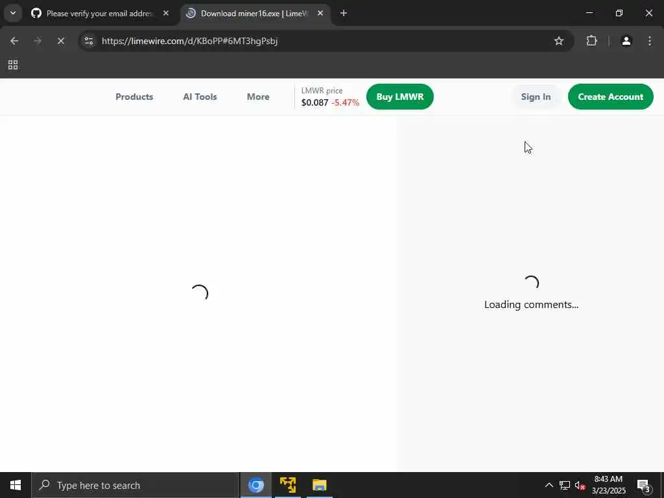
Task: Click the Loading comments text
Action: point(531,305)
